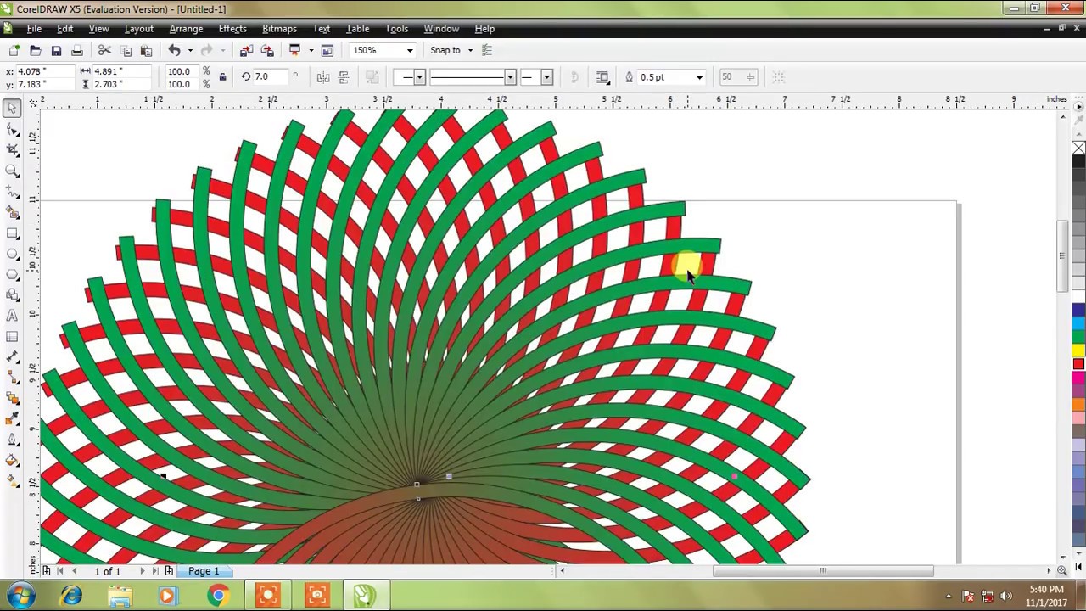Open the Windows Start menu
Image resolution: width=1086 pixels, height=611 pixels.
point(21,596)
